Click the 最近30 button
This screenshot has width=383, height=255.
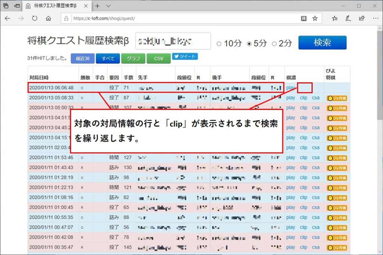[x=83, y=58]
